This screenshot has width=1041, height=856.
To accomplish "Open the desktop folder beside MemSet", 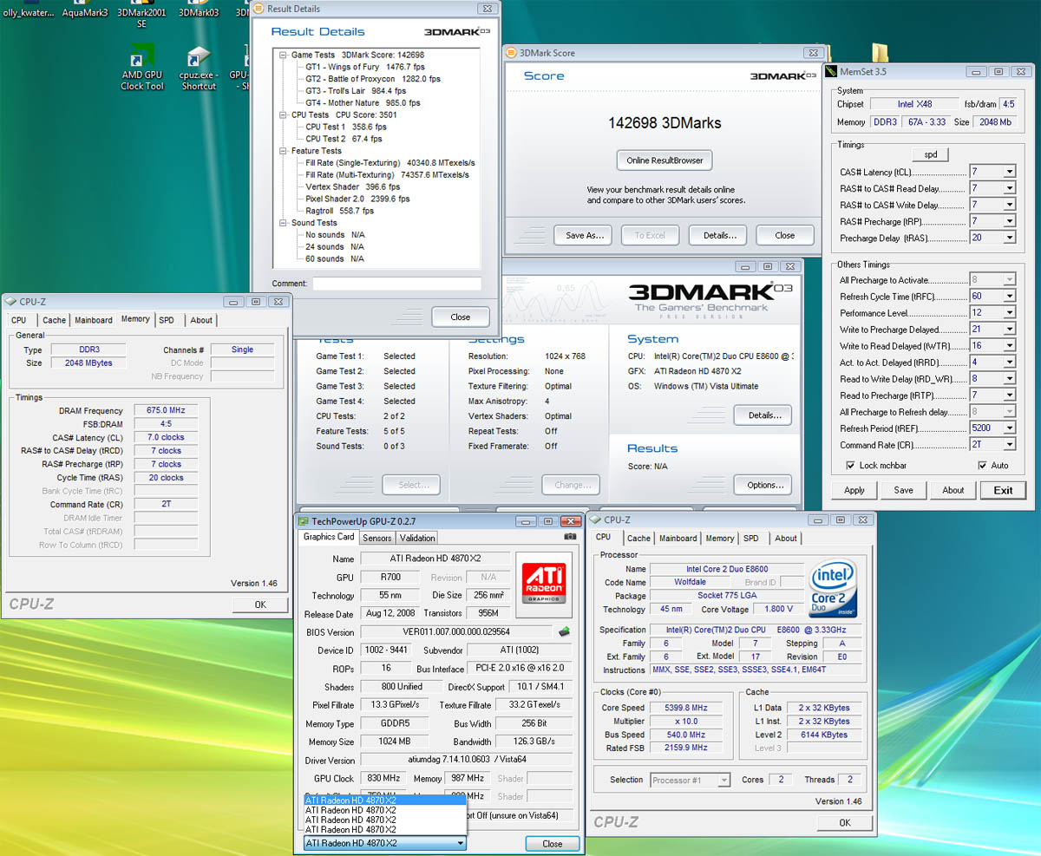I will [881, 52].
